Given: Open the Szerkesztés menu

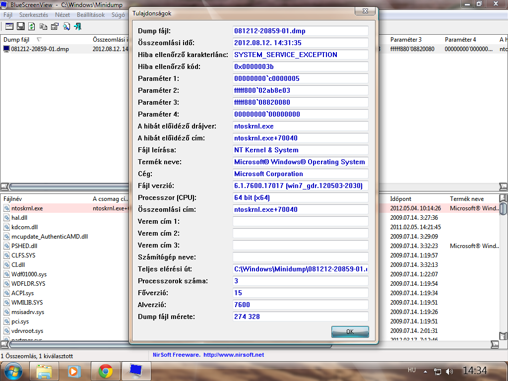Looking at the screenshot, I should pyautogui.click(x=34, y=15).
